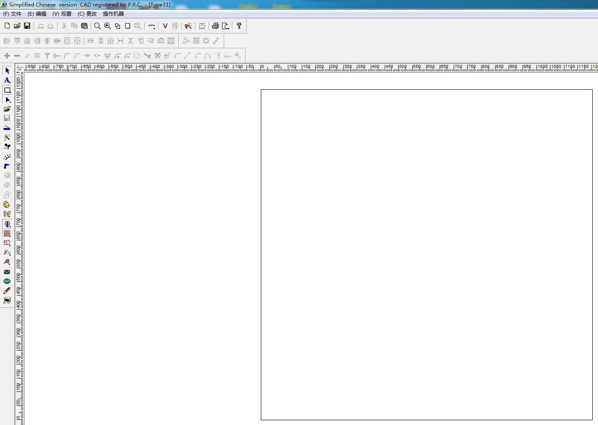Viewport: 598px width, 425px height.
Task: Open file using sidebar green folder icon
Action: (7, 109)
